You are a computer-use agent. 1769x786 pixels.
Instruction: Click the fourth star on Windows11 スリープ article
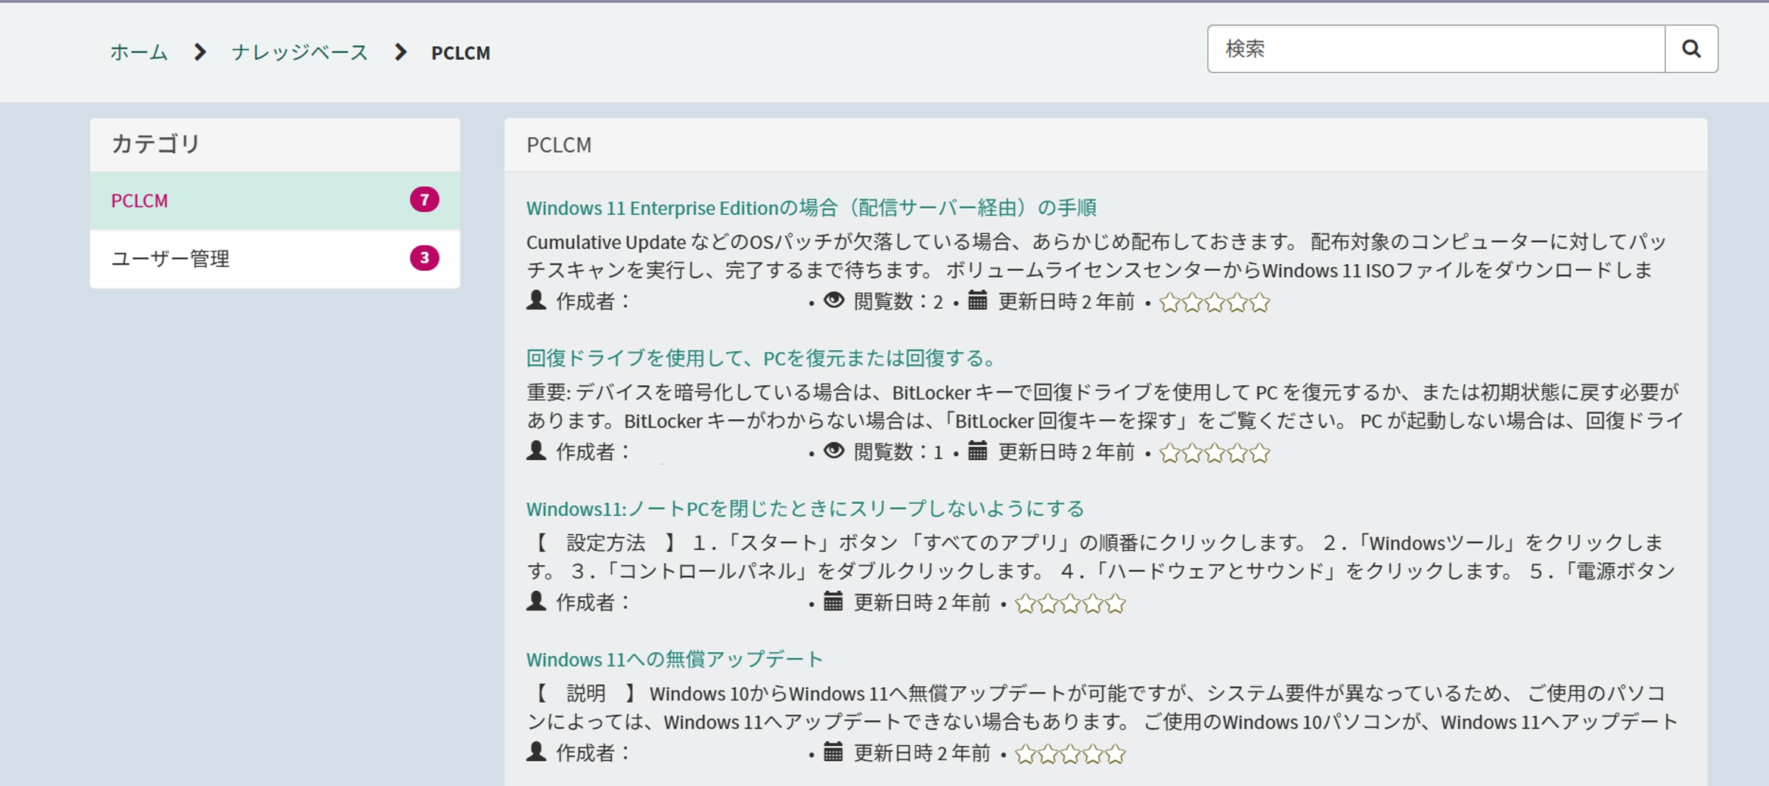(x=1092, y=602)
